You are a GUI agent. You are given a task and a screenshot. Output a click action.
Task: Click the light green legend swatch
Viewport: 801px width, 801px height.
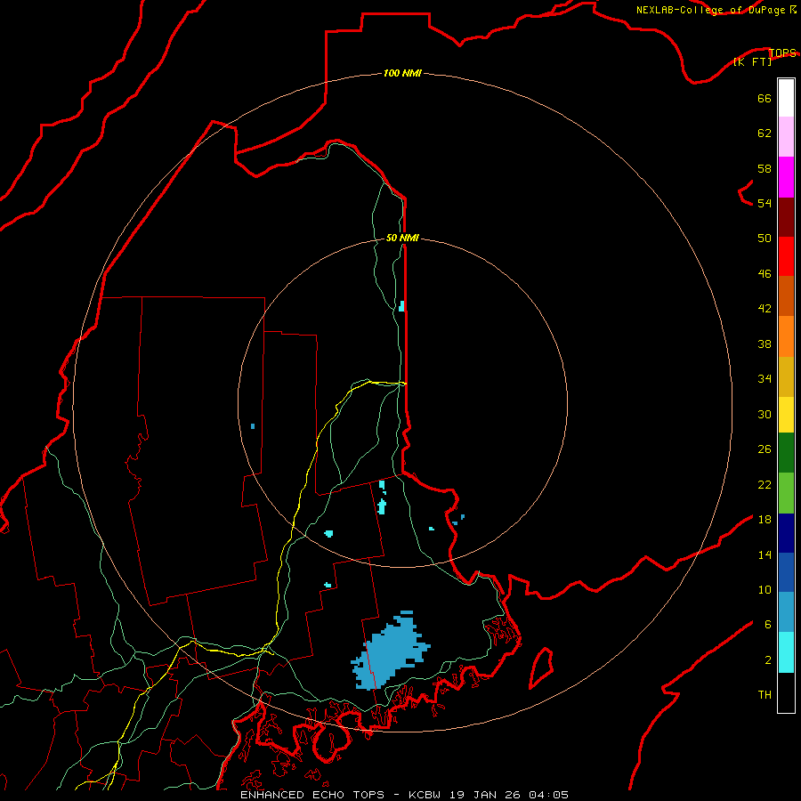click(x=786, y=492)
